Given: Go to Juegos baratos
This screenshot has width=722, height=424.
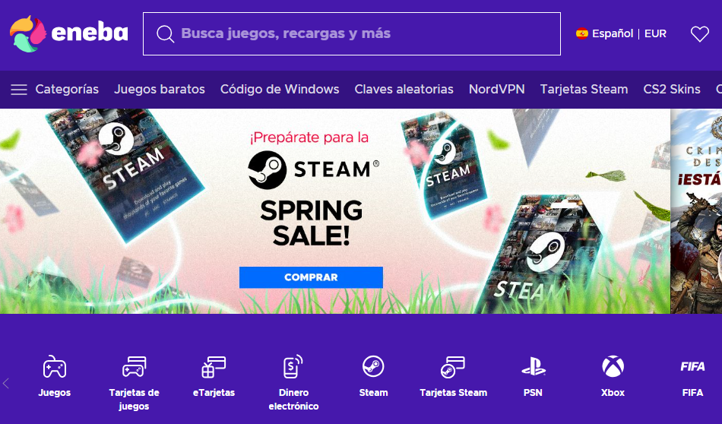Looking at the screenshot, I should coord(160,90).
